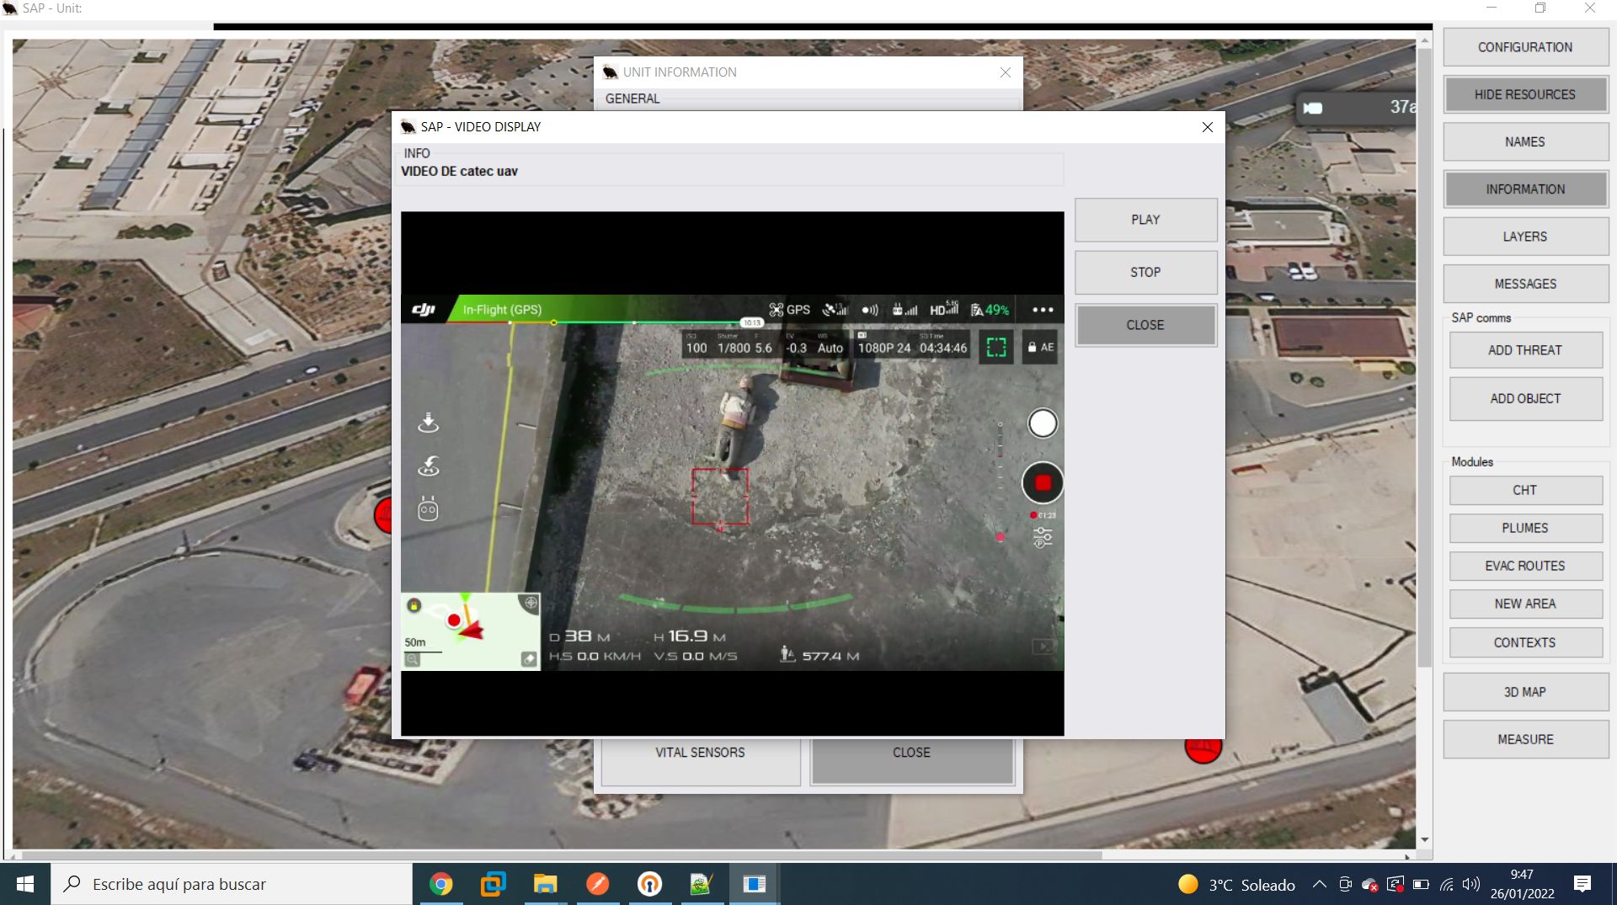The height and width of the screenshot is (905, 1617).
Task: Open the LAYERS panel
Action: click(x=1524, y=237)
